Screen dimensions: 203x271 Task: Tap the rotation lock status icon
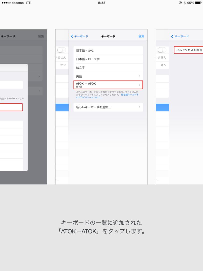click(x=180, y=3)
